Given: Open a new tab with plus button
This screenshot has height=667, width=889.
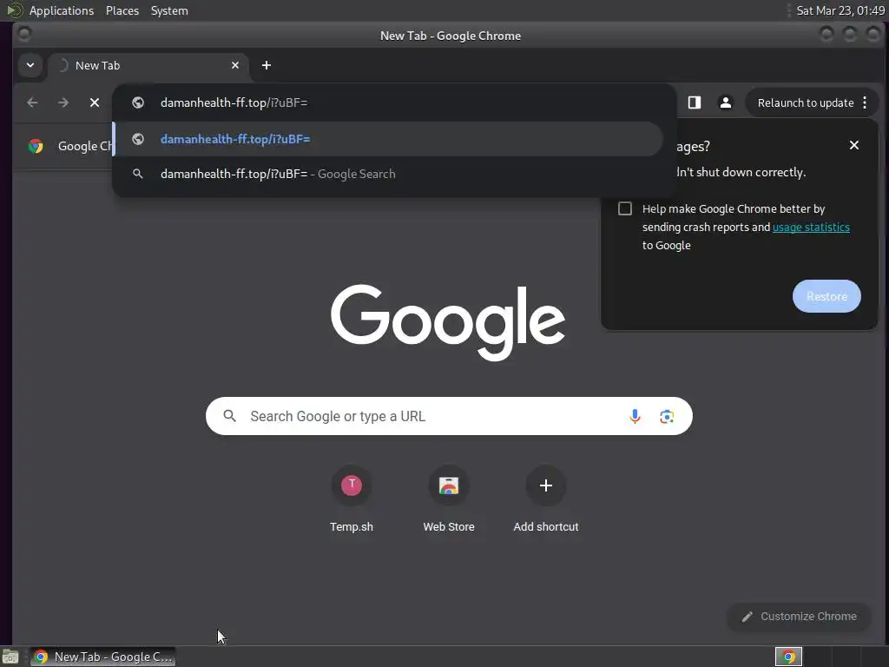Looking at the screenshot, I should click(x=267, y=65).
